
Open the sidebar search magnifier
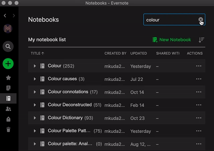tap(8, 46)
